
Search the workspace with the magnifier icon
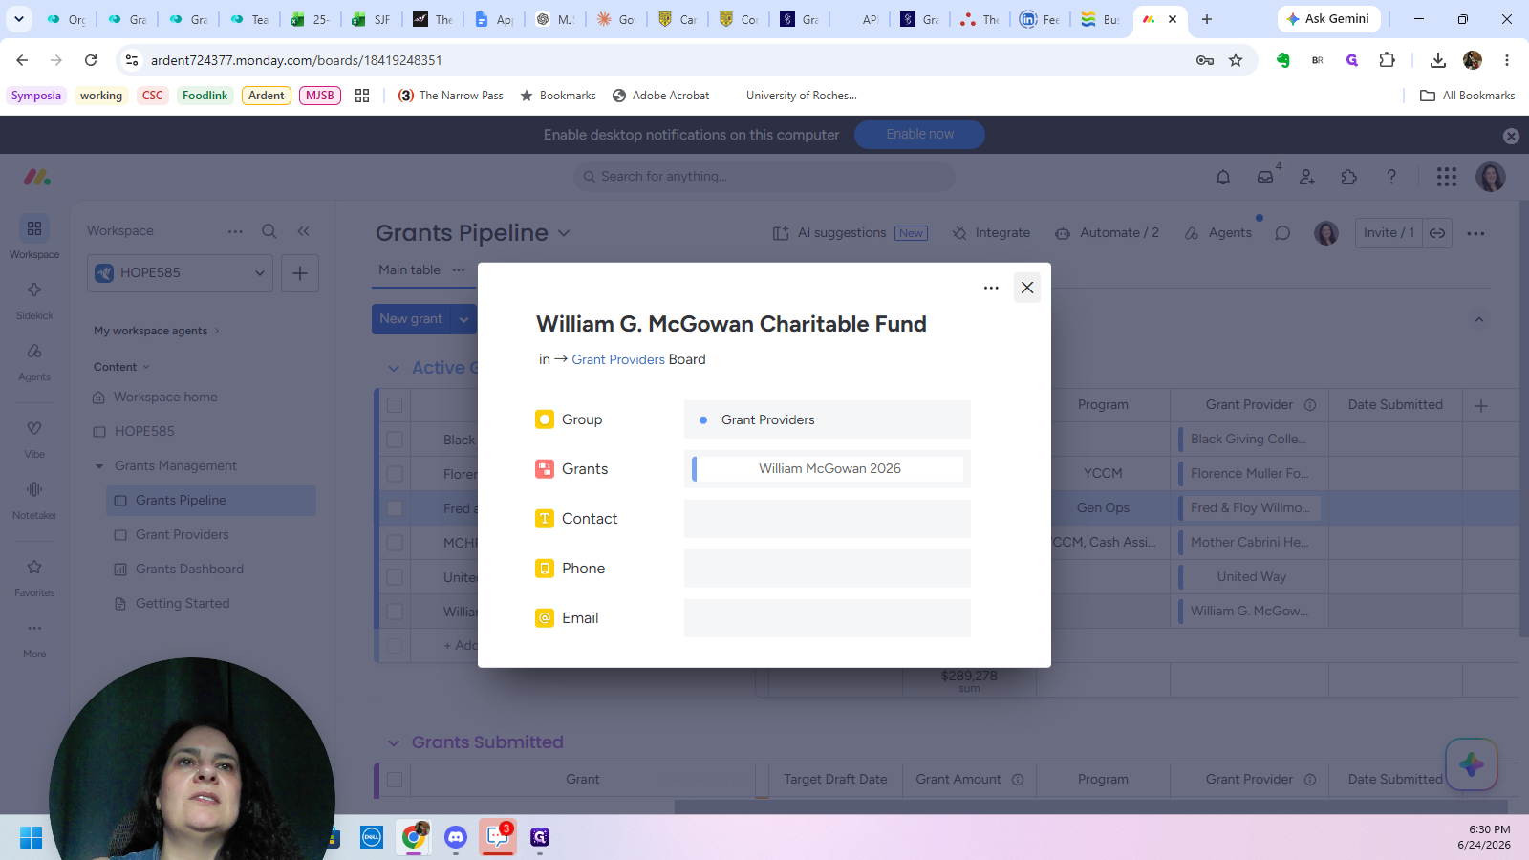(x=269, y=231)
